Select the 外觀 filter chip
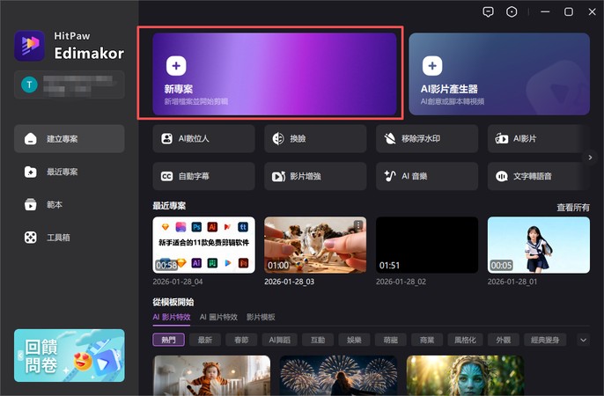The width and height of the screenshot is (604, 396). tap(503, 340)
